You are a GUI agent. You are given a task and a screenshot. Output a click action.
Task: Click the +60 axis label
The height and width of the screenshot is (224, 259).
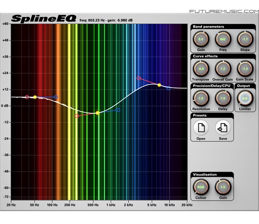point(5,24)
